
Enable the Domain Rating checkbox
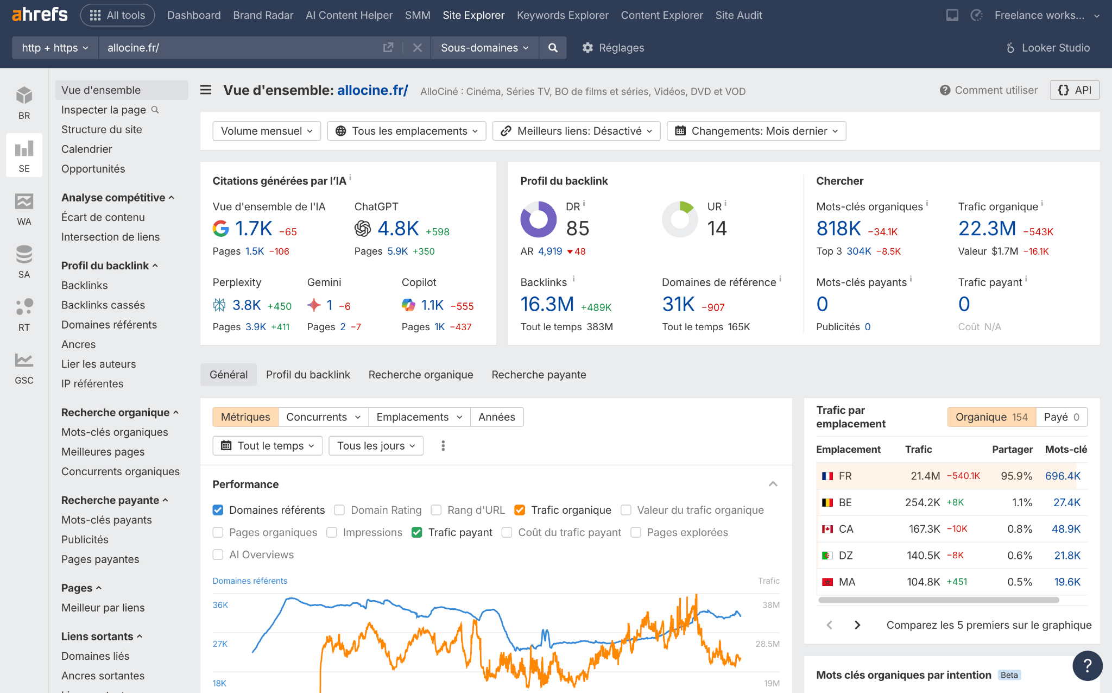pyautogui.click(x=339, y=510)
